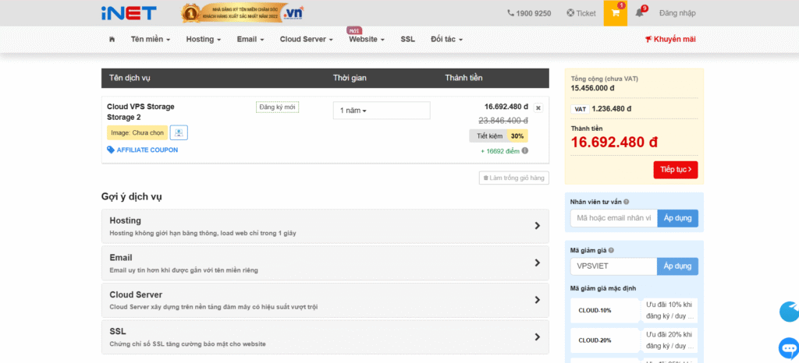Open the 1 năm duration dropdown
799x363 pixels.
[381, 111]
